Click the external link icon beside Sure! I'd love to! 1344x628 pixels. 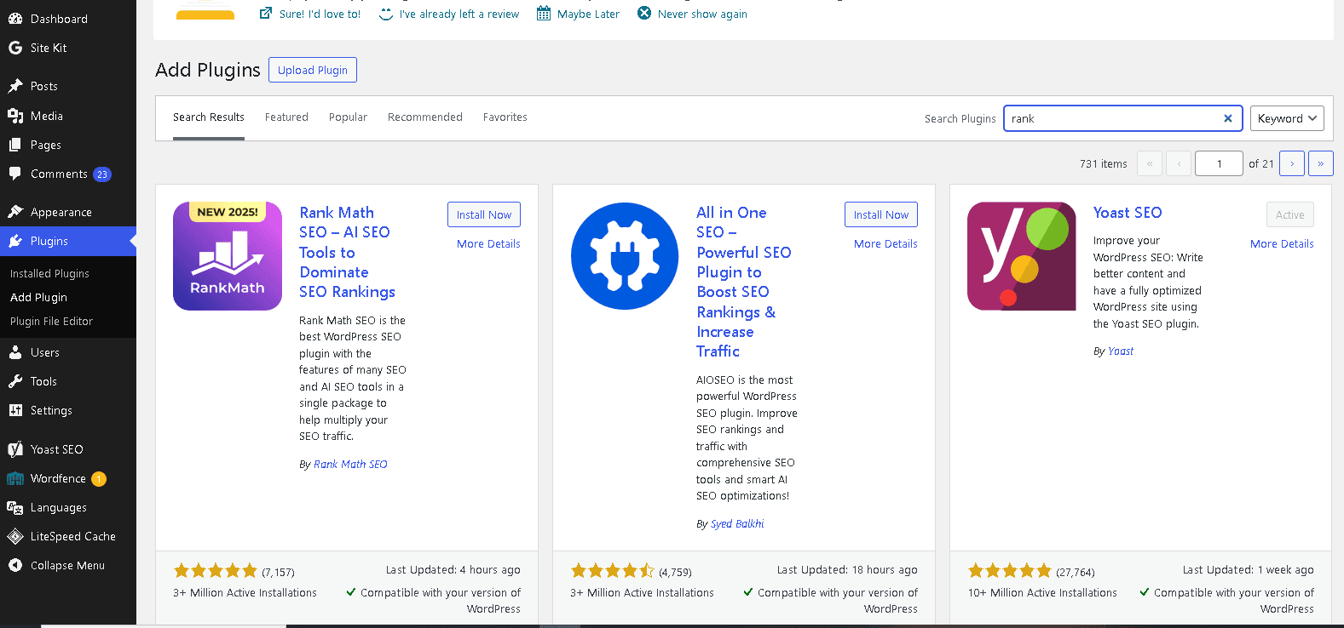tap(266, 13)
